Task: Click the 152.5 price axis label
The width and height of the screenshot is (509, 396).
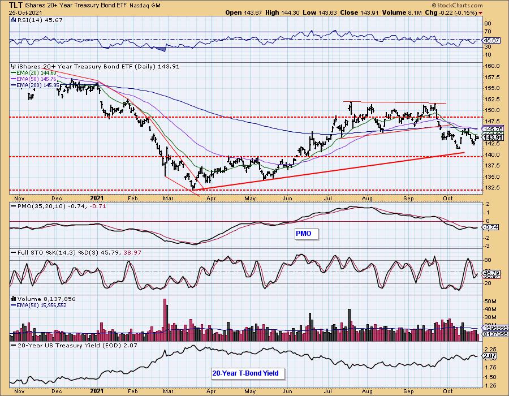Action: [x=492, y=100]
